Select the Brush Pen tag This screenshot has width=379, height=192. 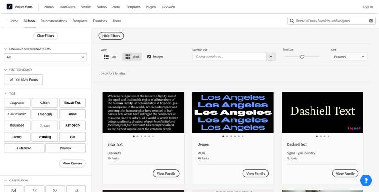[73, 103]
